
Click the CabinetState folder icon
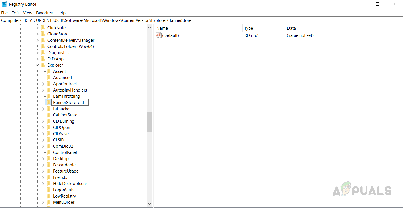49,115
